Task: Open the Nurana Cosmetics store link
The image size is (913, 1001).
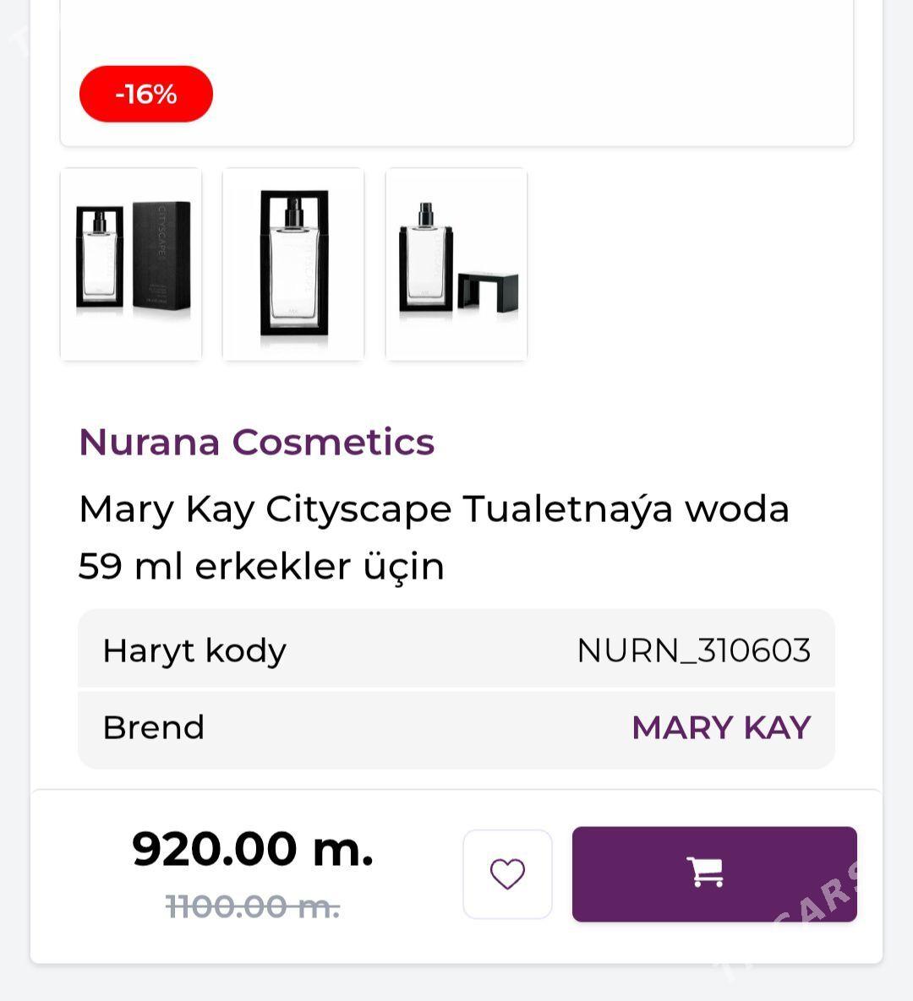Action: (256, 442)
